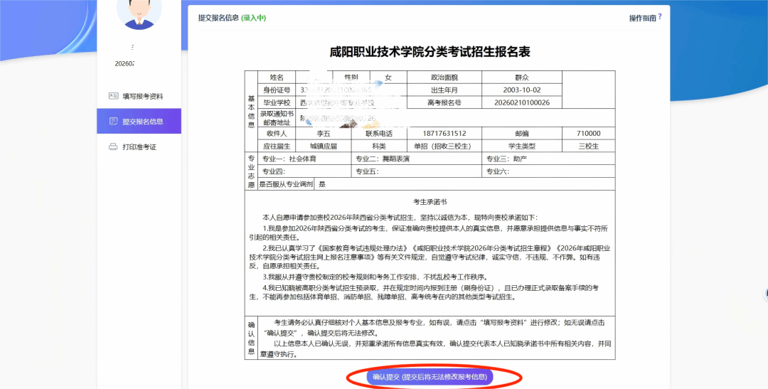The height and width of the screenshot is (389, 768).
Task: Click the document icon beside 提交报名信息
Action: tap(113, 122)
